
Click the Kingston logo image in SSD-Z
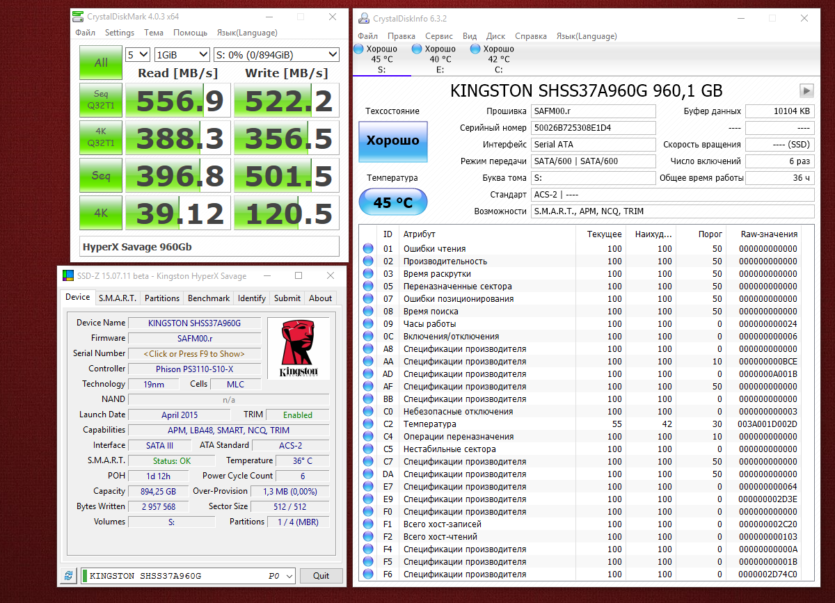pos(299,348)
